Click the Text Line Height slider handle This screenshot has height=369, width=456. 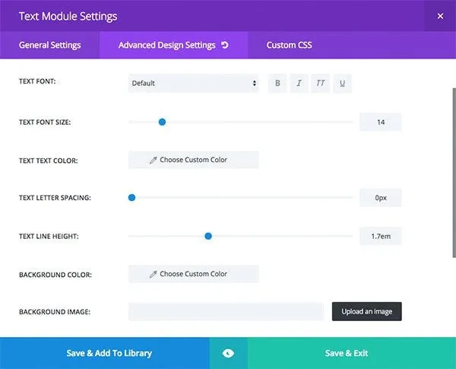(x=208, y=236)
